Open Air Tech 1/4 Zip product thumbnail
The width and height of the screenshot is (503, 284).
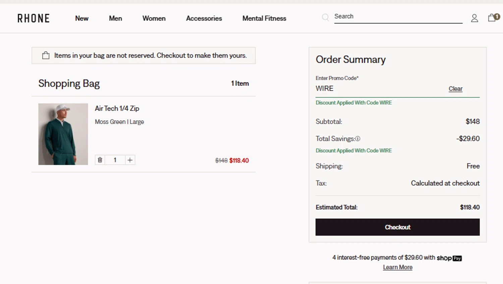[63, 134]
